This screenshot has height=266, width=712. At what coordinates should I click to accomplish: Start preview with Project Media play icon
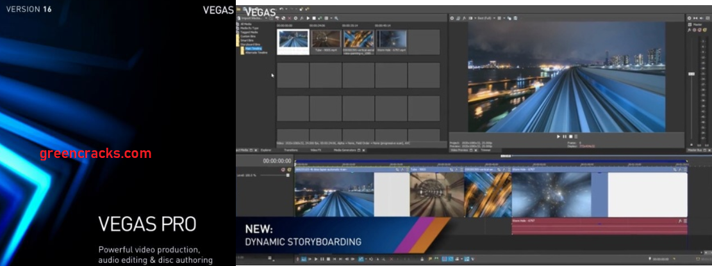[x=308, y=18]
